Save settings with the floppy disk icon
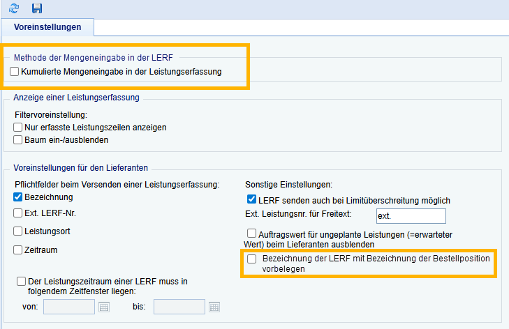This screenshot has height=329, width=509. [x=37, y=8]
